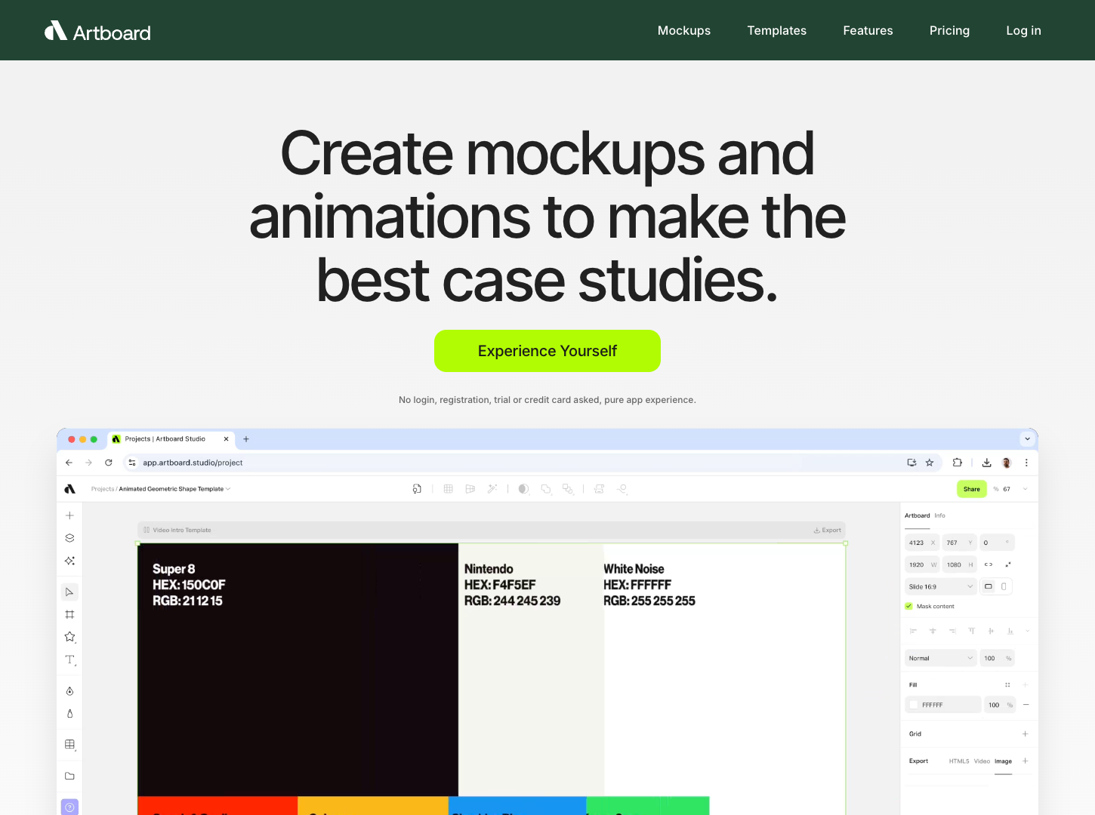Open the Normal blend mode dropdown
1095x815 pixels.
[940, 658]
